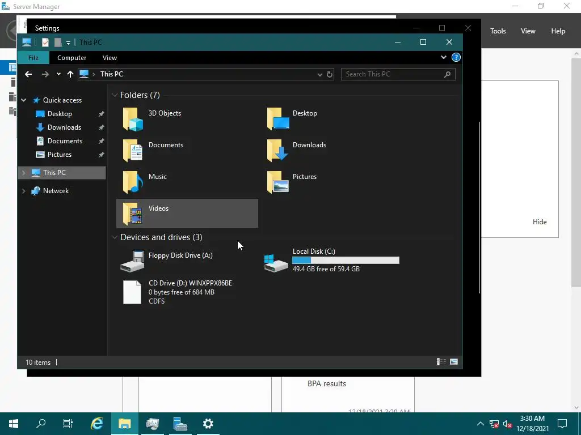Screen dimensions: 581x435
Task: Click Hide link in Server Manager
Action: click(x=540, y=222)
